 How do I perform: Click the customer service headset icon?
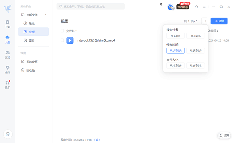(x=196, y=7)
